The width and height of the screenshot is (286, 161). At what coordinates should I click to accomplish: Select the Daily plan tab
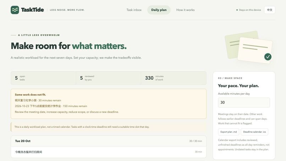pos(159,10)
